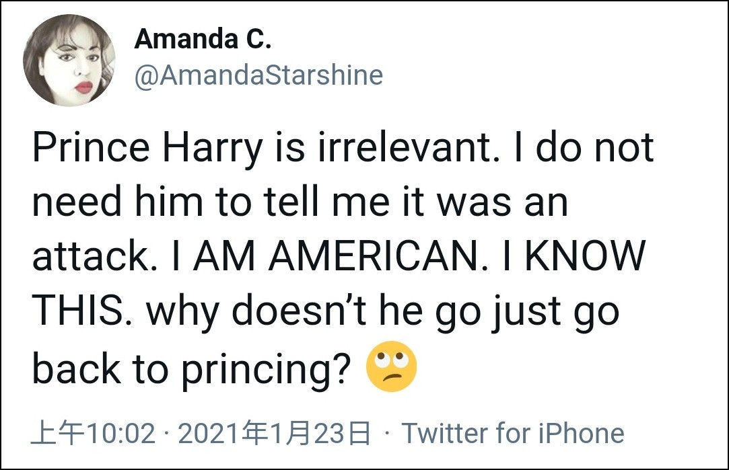Click the @AmandaStarshine handle
Image resolution: width=729 pixels, height=470 pixels.
(x=258, y=75)
